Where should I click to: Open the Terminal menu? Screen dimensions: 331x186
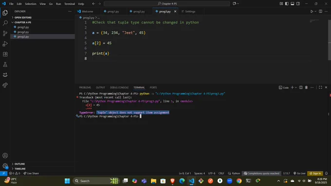[x=70, y=4]
